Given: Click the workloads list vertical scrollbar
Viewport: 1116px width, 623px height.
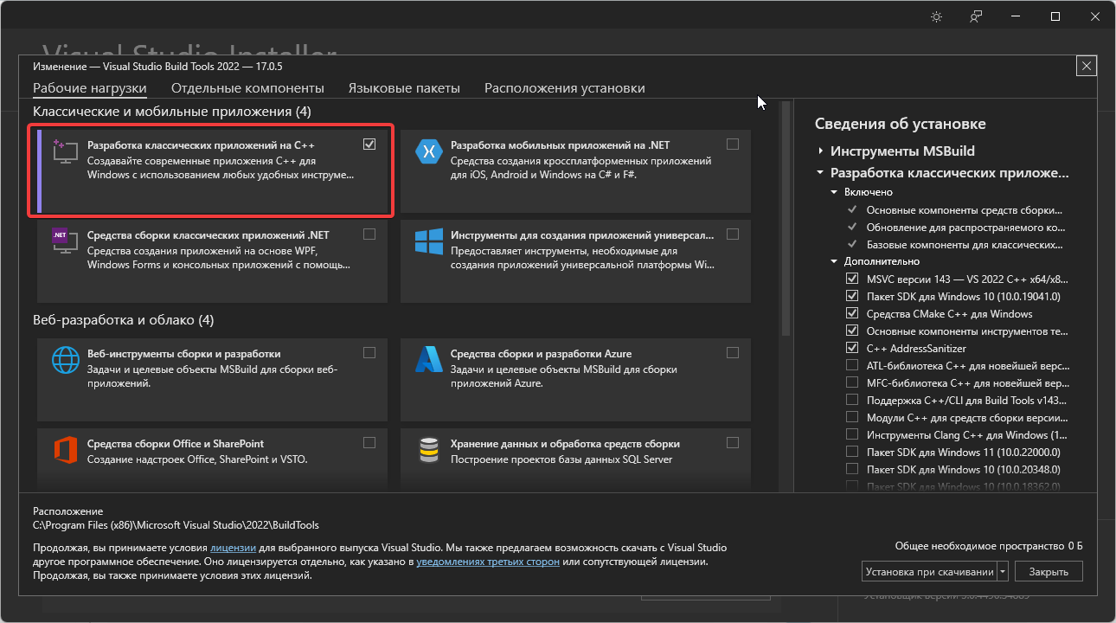Looking at the screenshot, I should pos(786,218).
